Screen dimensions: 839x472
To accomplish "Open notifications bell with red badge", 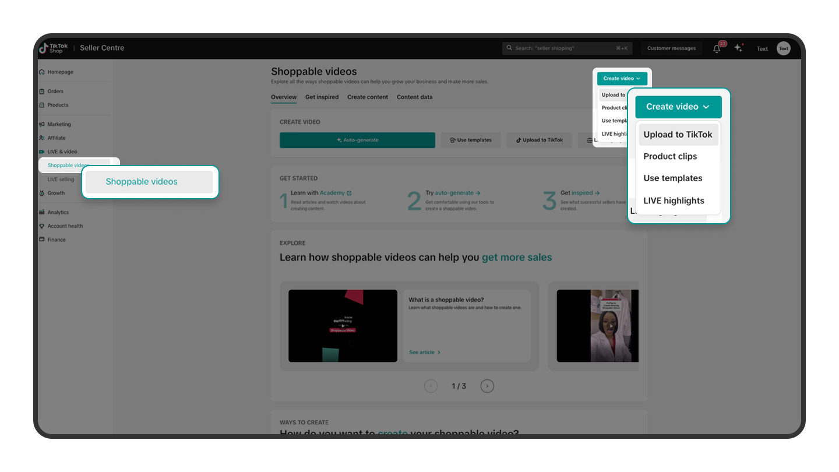I will [x=717, y=48].
